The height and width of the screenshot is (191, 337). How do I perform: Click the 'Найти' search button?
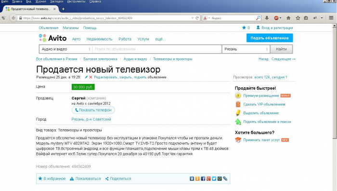coord(281,49)
